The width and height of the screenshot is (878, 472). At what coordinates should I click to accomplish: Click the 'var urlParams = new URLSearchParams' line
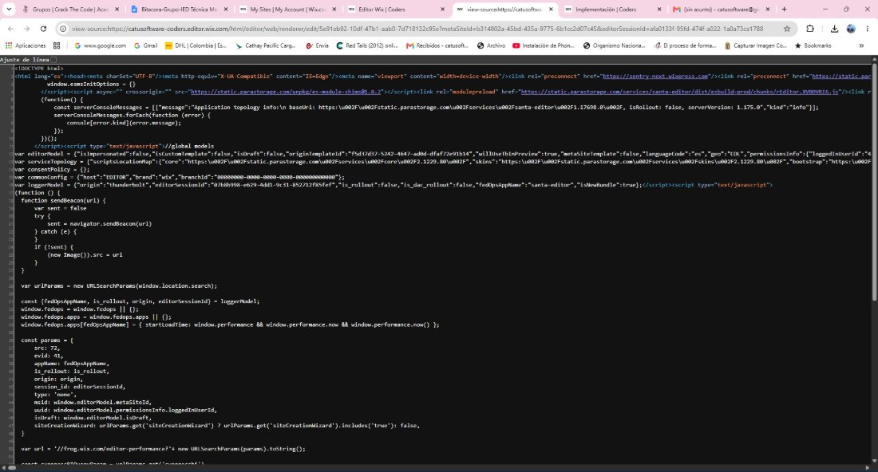(x=119, y=285)
